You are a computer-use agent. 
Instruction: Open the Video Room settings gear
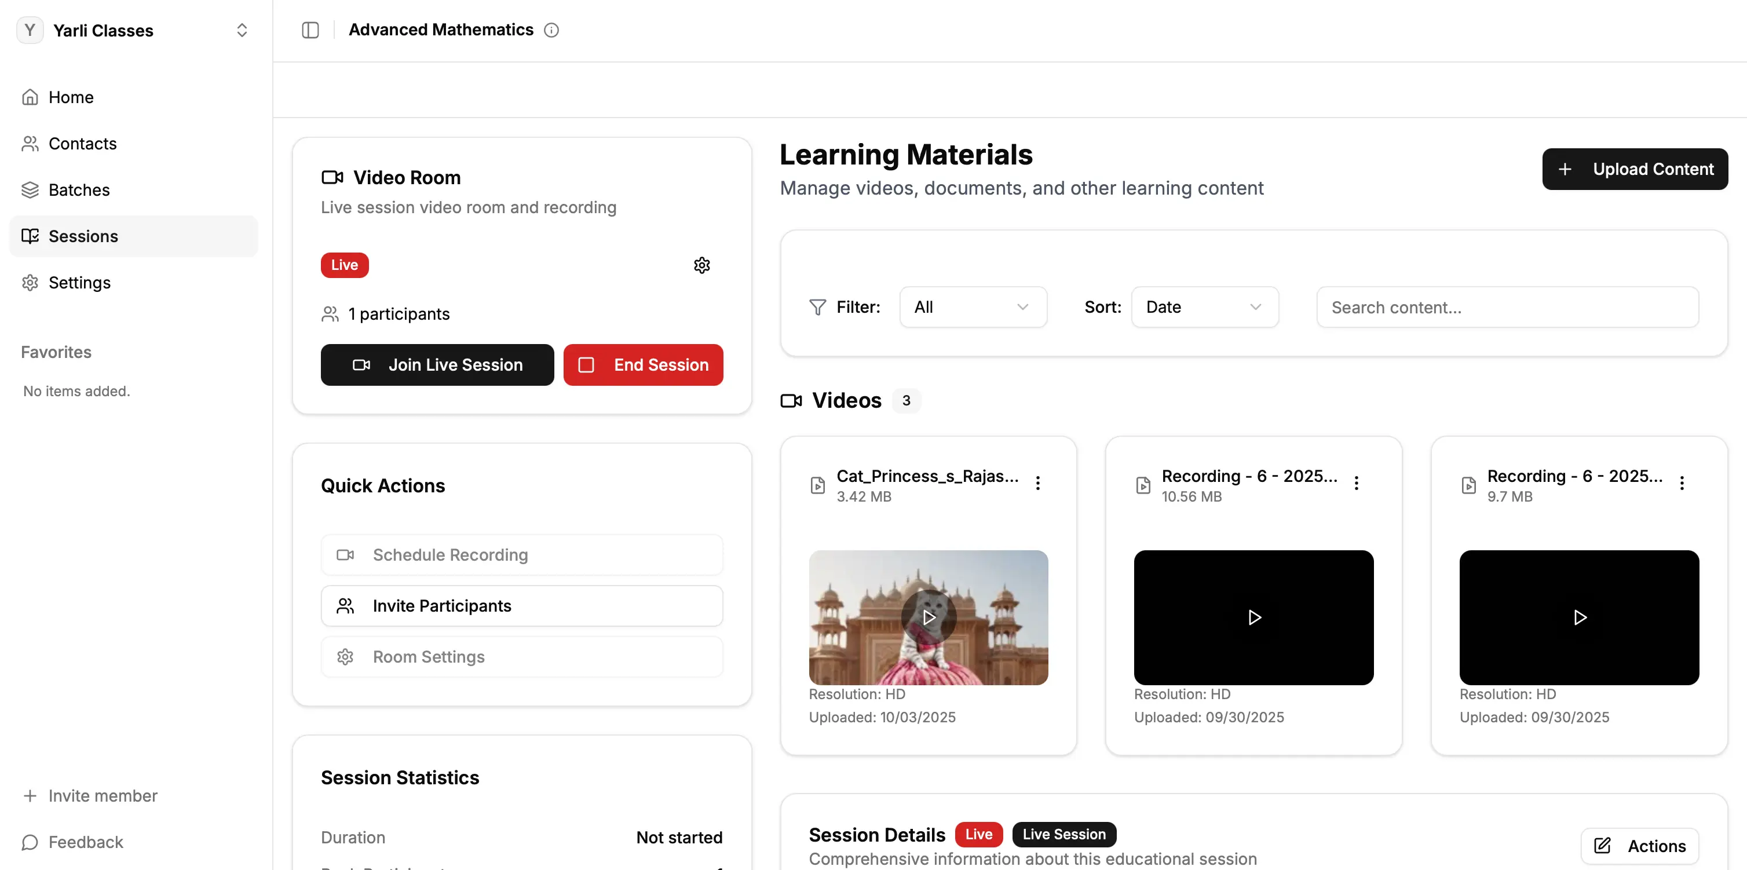(701, 265)
